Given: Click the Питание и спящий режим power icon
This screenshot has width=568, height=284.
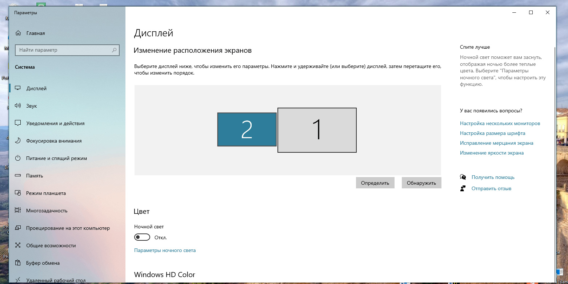Looking at the screenshot, I should click(18, 158).
